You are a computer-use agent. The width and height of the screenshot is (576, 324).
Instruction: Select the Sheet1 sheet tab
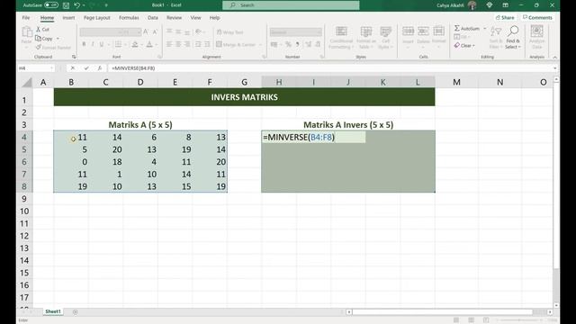pyautogui.click(x=52, y=311)
